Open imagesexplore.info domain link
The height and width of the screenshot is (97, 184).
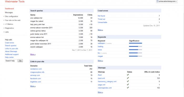pyautogui.click(x=37, y=72)
